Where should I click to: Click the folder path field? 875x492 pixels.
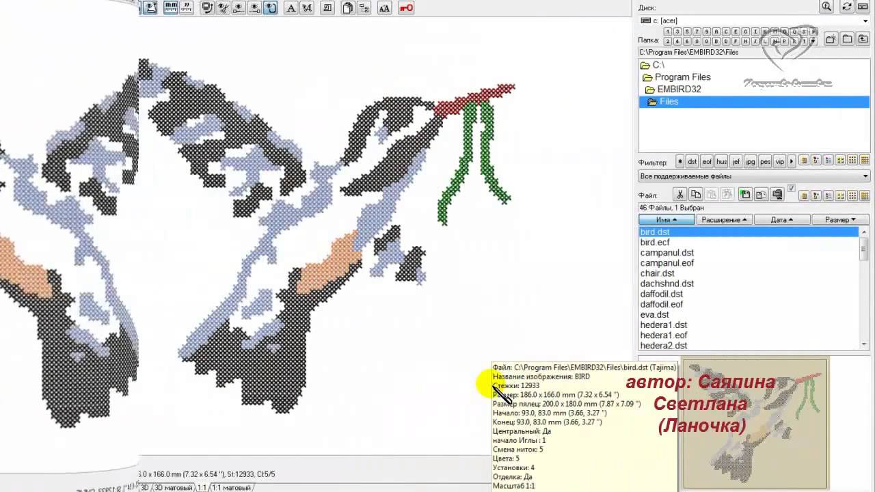[x=754, y=52]
